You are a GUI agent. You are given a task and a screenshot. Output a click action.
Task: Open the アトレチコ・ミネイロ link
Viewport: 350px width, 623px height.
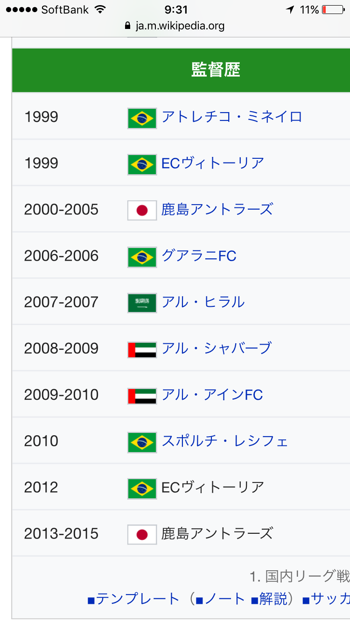[x=232, y=117]
